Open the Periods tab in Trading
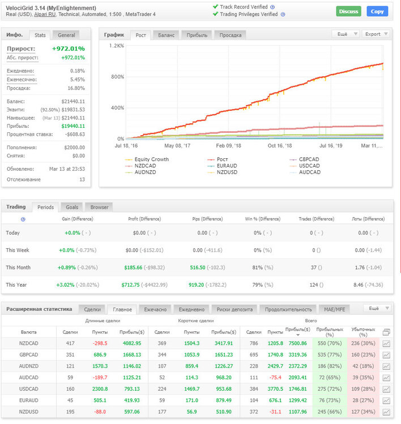Image resolution: width=401 pixels, height=424 pixels. click(45, 207)
